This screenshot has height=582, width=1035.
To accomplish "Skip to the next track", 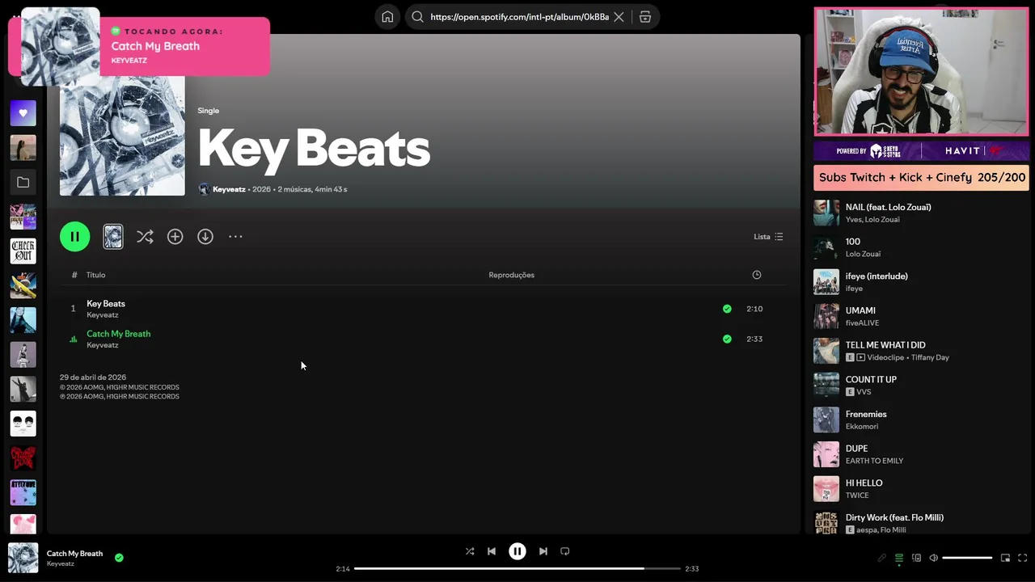I will point(543,551).
